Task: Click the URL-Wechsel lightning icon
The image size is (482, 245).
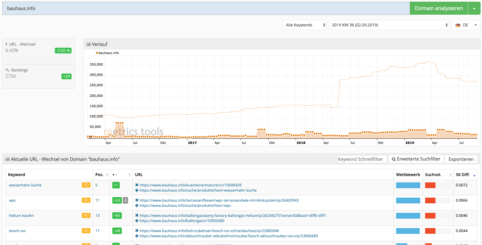Action: pos(6,44)
